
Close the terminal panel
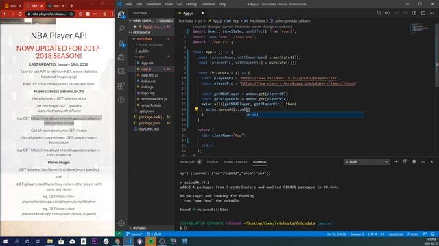[431, 161]
